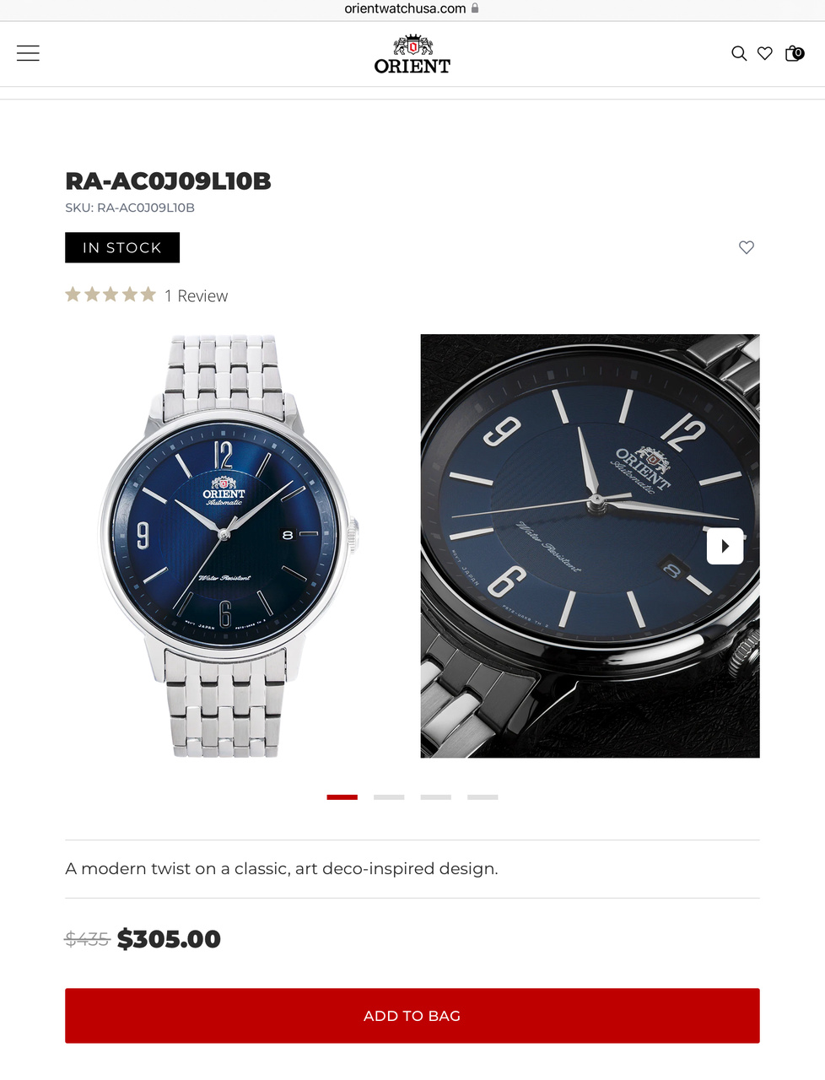This screenshot has height=1080, width=825.
Task: Click the IN STOCK badge
Action: click(122, 247)
